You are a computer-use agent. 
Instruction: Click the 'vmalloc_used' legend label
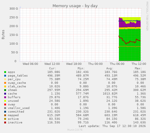click(19, 108)
